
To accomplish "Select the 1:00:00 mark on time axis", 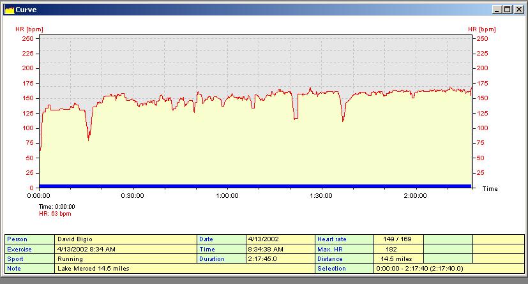I will pos(227,196).
